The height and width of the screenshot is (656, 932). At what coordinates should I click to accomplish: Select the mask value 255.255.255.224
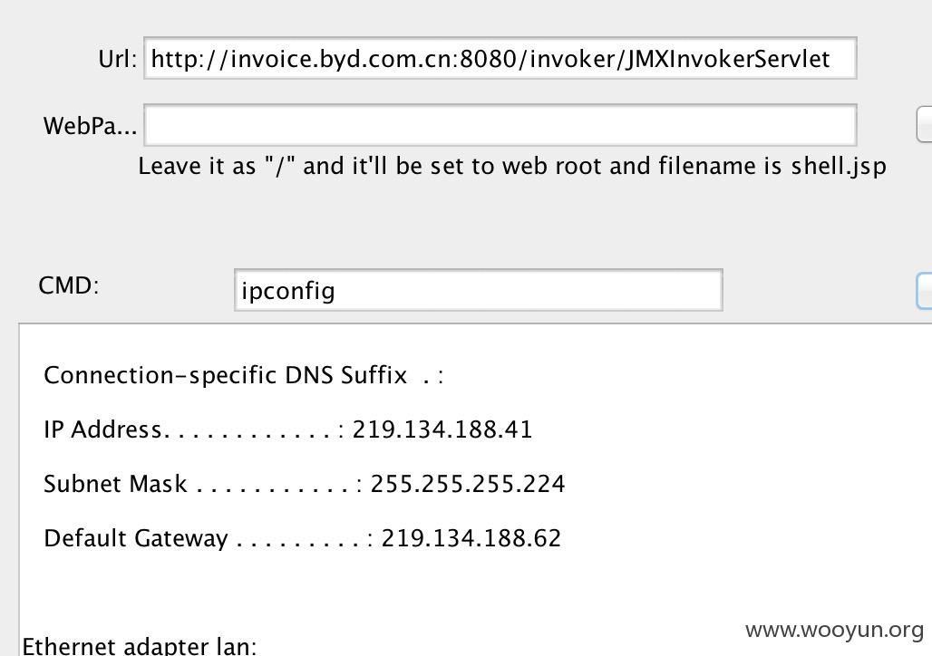[467, 484]
